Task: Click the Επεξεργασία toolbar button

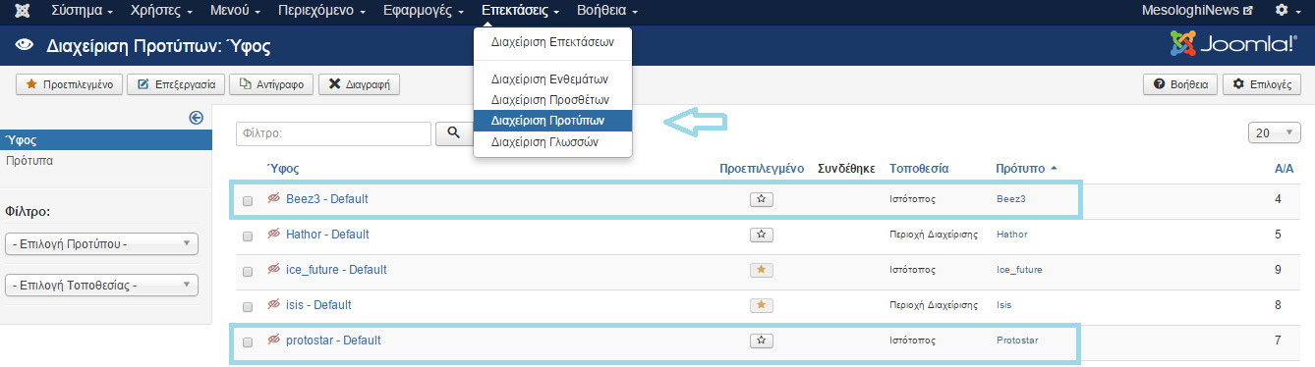Action: (x=177, y=84)
